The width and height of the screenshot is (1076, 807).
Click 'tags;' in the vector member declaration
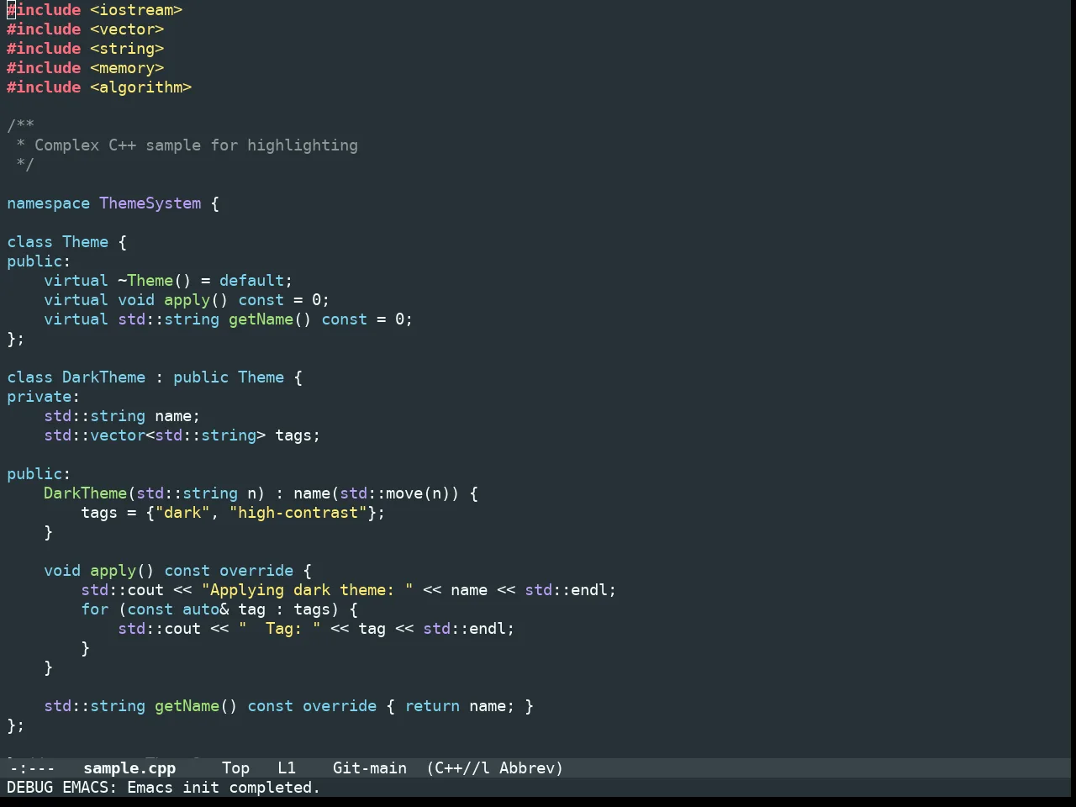(298, 435)
